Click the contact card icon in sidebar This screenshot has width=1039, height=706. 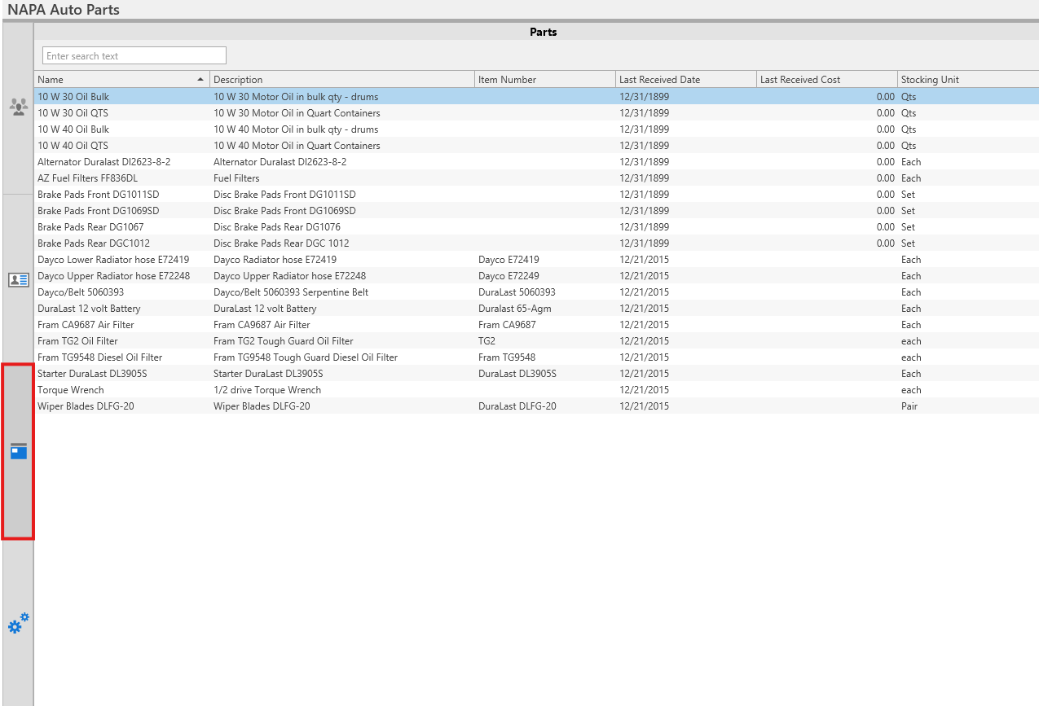[x=18, y=280]
